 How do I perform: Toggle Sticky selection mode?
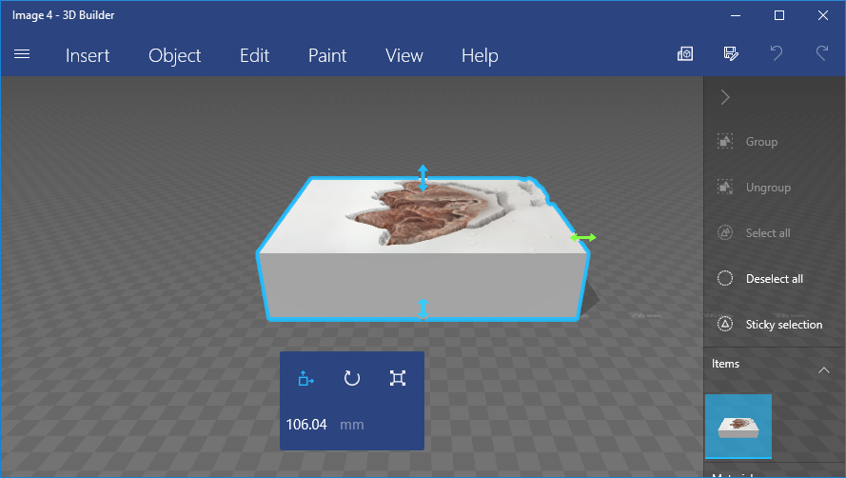click(x=771, y=325)
